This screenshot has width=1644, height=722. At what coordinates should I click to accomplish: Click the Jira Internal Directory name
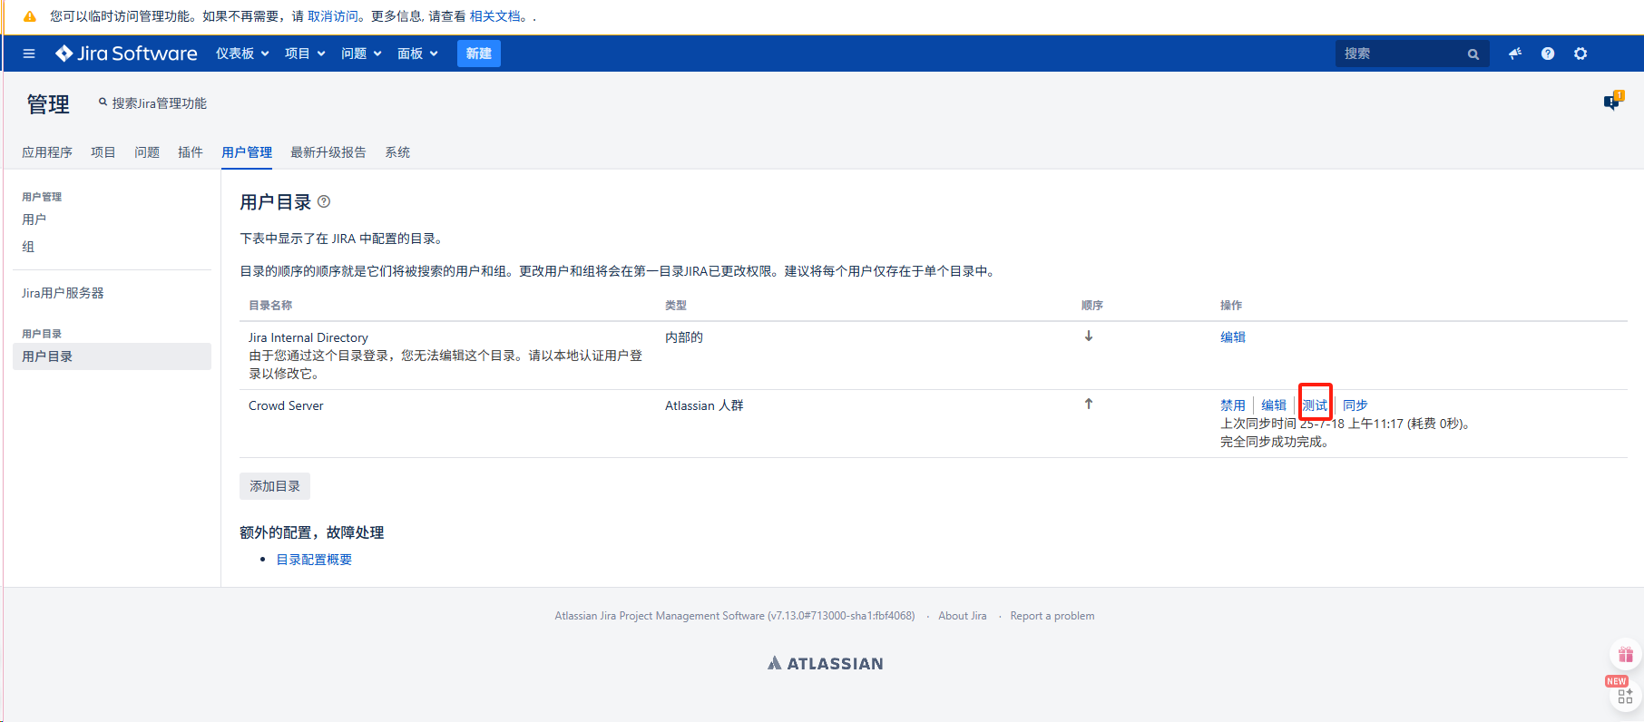308,337
